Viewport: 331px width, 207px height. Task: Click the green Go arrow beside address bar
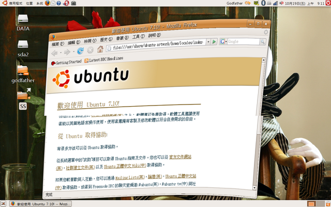pyautogui.click(x=214, y=41)
